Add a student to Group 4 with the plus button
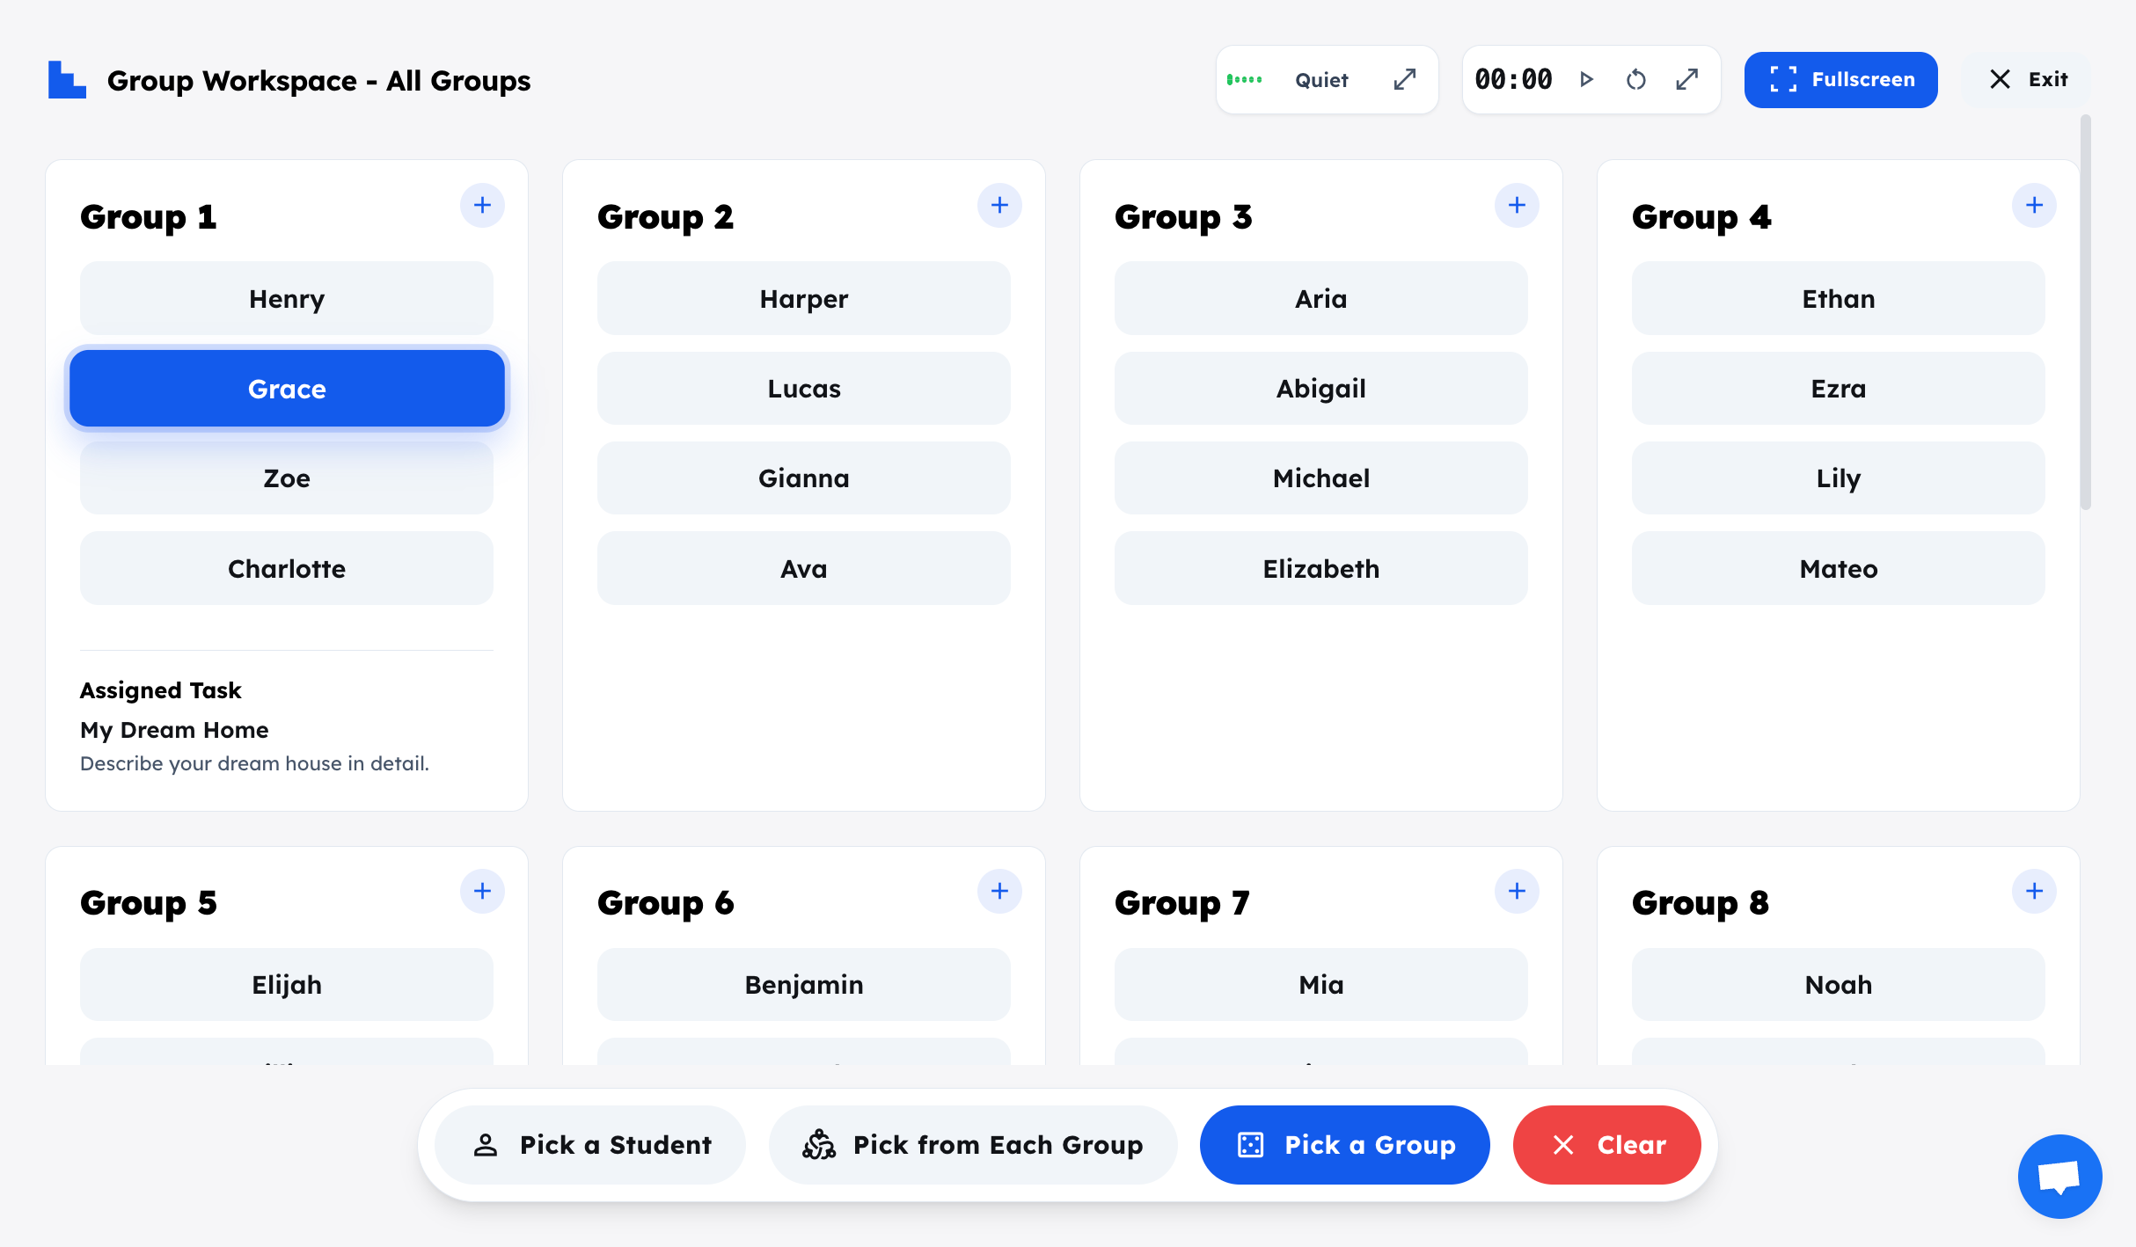 (2034, 205)
